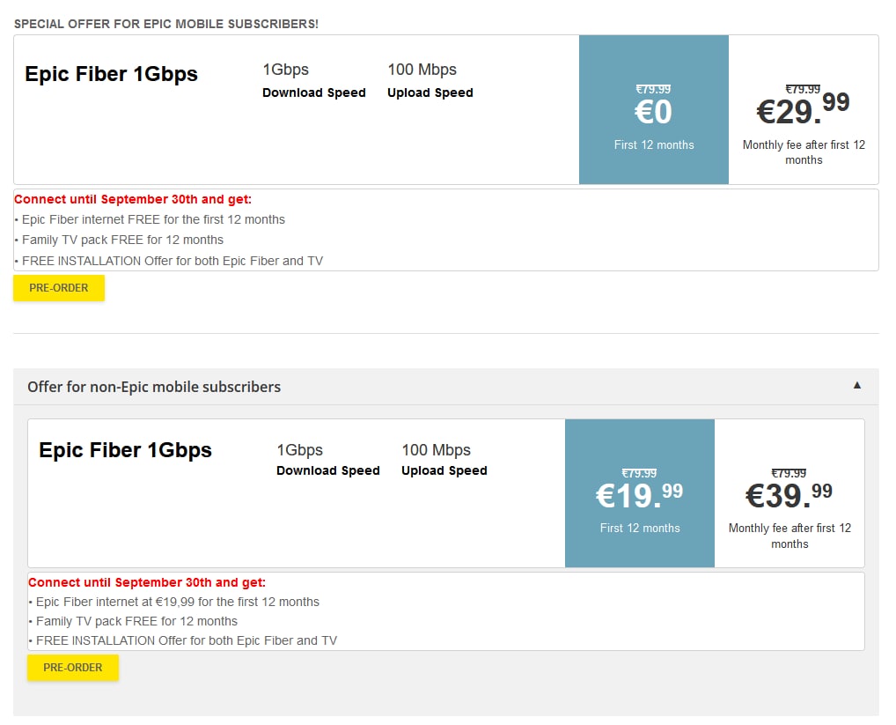Image resolution: width=896 pixels, height=725 pixels.
Task: Click the "SPECIAL OFFER FOR EPIC MOBILE SUBSCRIBERS!" heading
Action: pyautogui.click(x=166, y=24)
